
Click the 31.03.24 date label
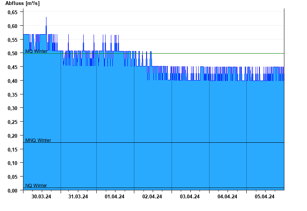pos(78,197)
